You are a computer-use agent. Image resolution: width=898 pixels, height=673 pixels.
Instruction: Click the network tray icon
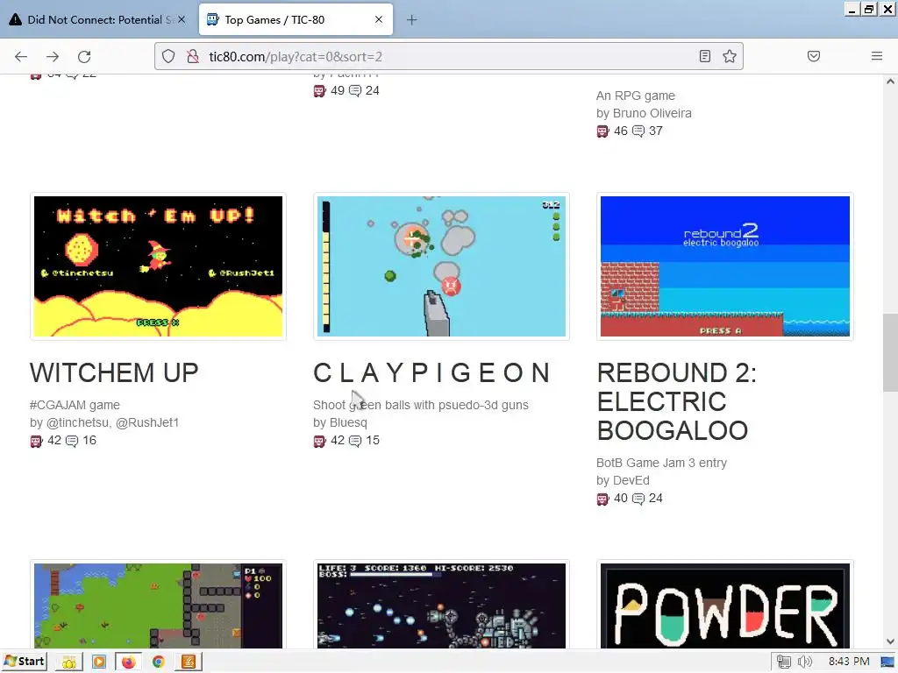[x=784, y=662]
